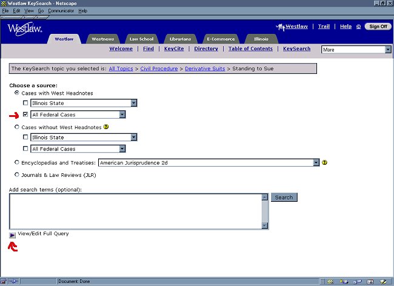
Task: Click the connection status icon in status bar
Action: point(13,281)
